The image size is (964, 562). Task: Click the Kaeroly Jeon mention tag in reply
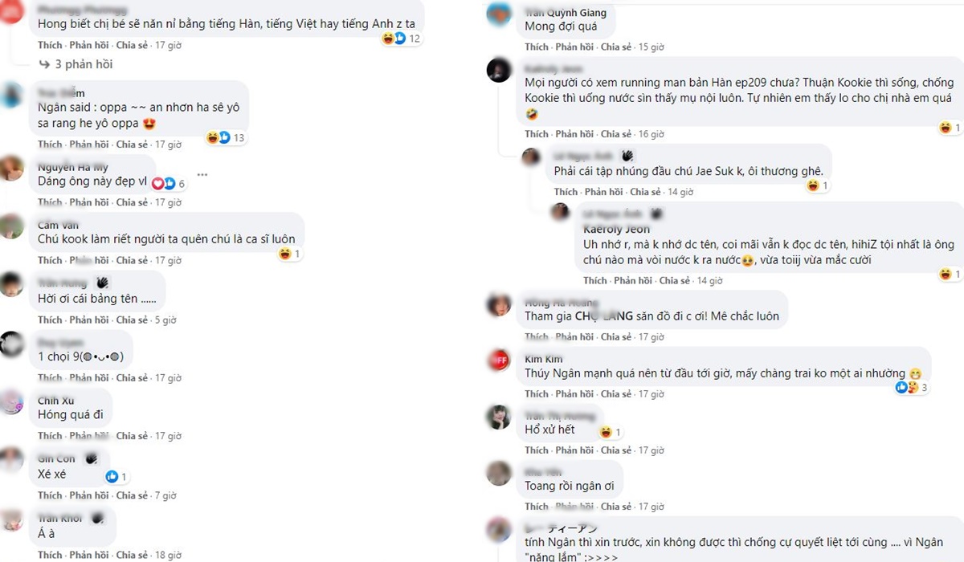click(616, 230)
